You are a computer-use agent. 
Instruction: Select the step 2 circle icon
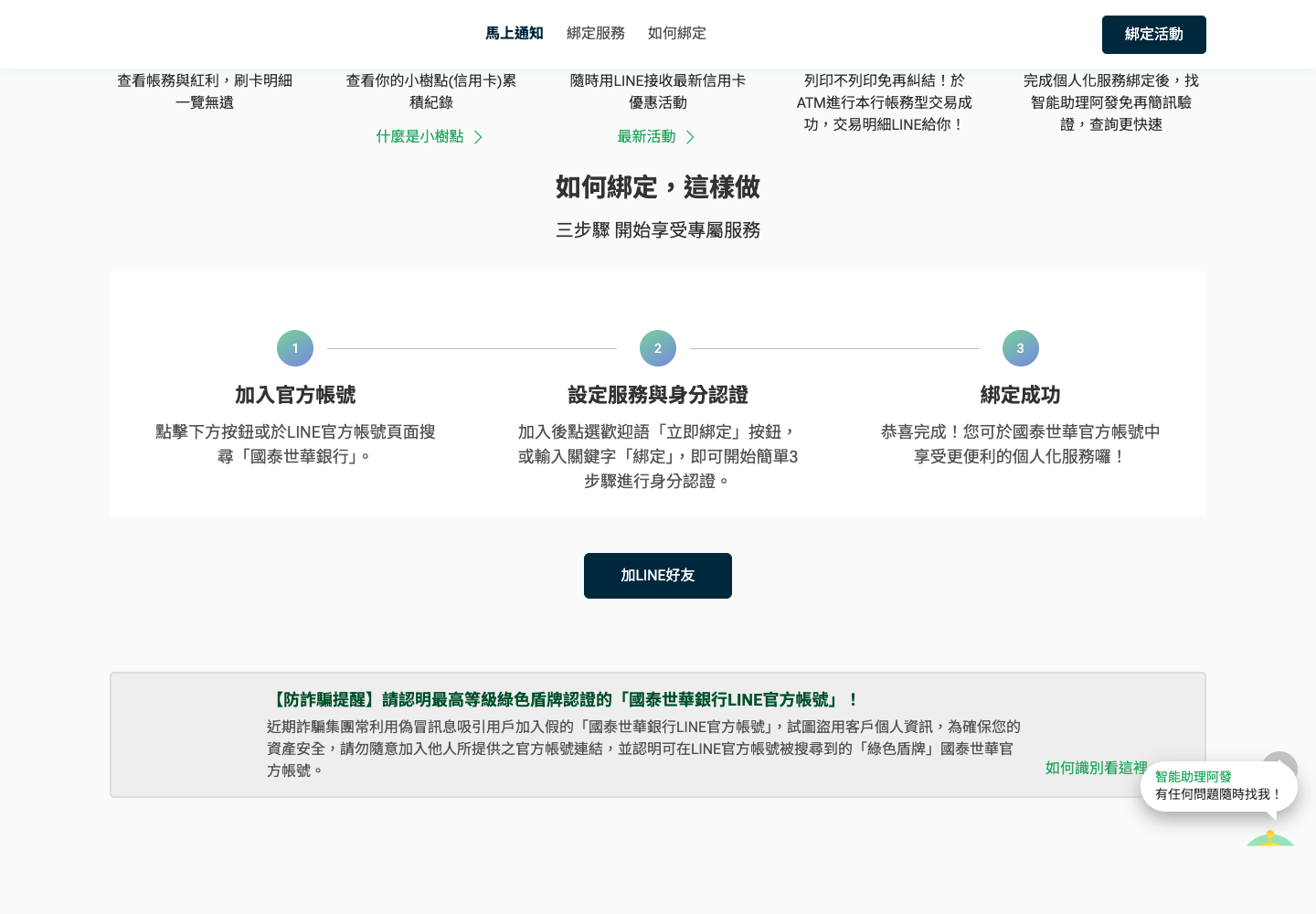click(658, 348)
